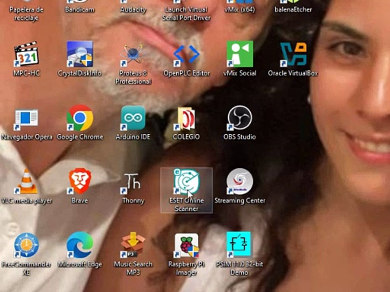Launch Google Chrome from desktop

(x=80, y=118)
